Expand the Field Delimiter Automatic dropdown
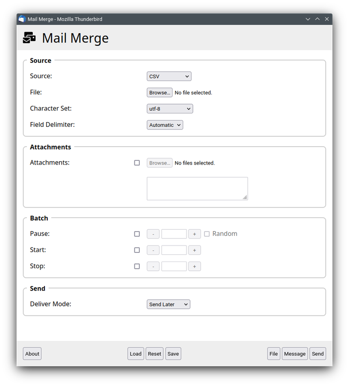Viewport: 349px width, 386px height. [165, 125]
